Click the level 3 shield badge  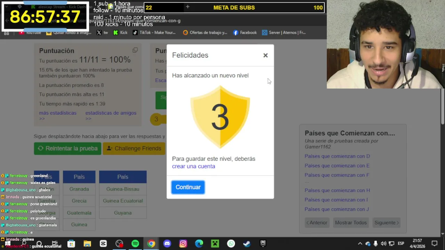[x=220, y=117]
